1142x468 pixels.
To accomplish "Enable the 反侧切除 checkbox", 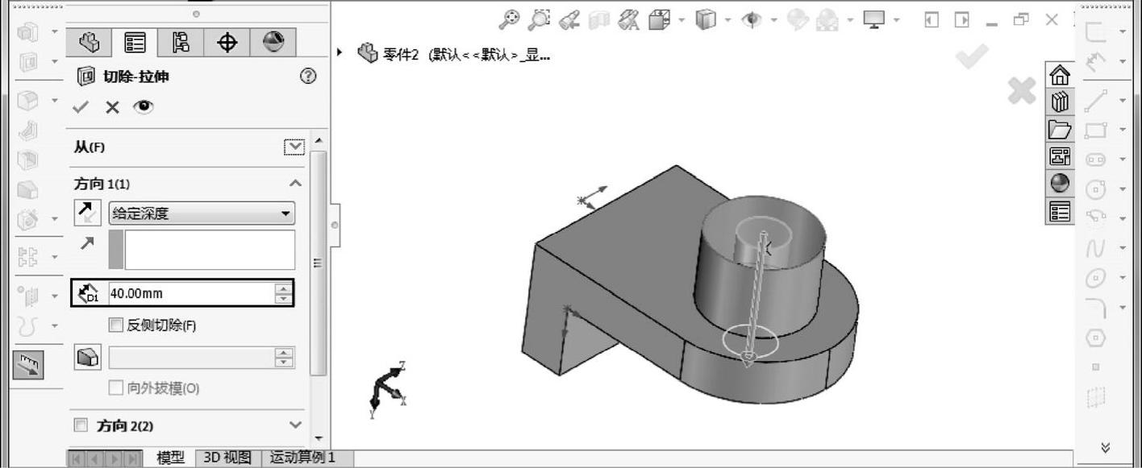I will point(116,325).
